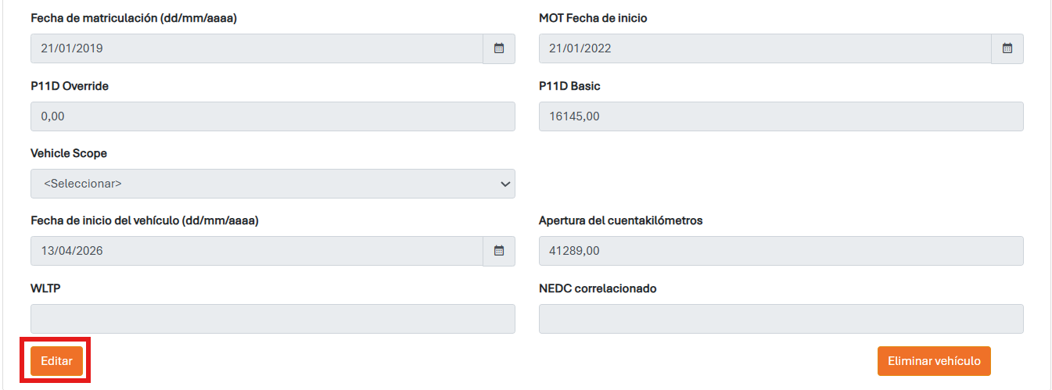Image resolution: width=1052 pixels, height=390 pixels.
Task: Click the Vehicle Scope label text
Action: (x=69, y=153)
